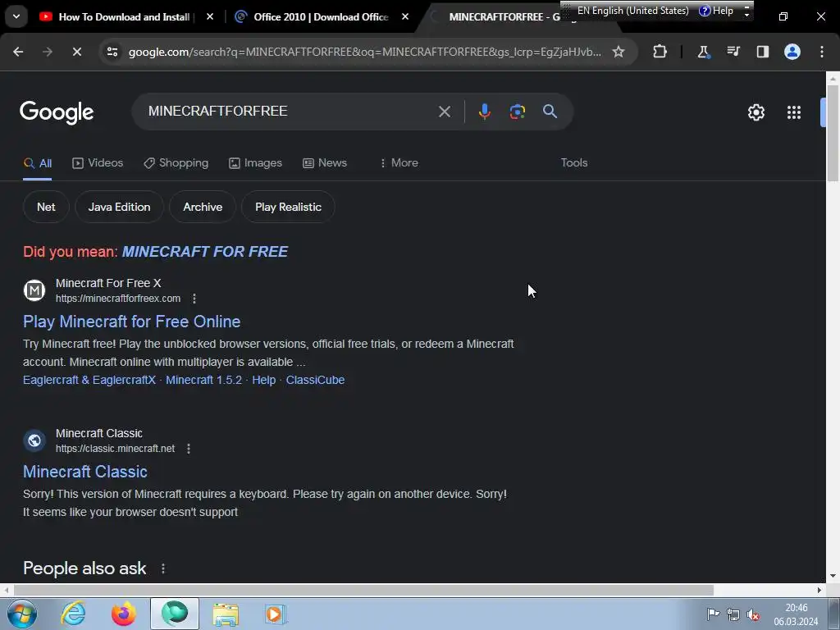840x630 pixels.
Task: Apply the Java Edition filter chip
Action: tap(119, 207)
